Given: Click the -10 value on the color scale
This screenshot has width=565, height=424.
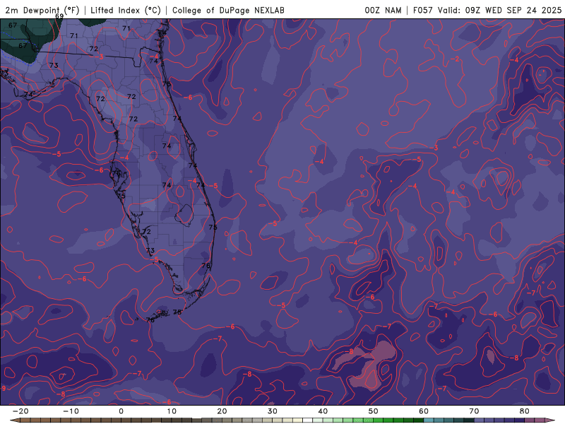Looking at the screenshot, I should (71, 411).
